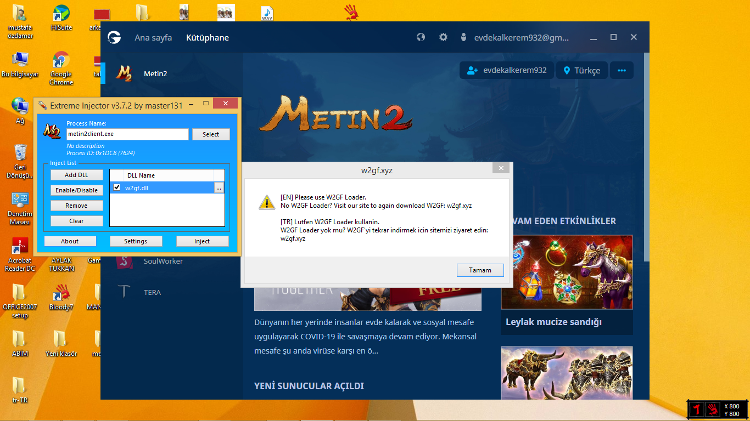Click the Enable/Disable button

(76, 190)
